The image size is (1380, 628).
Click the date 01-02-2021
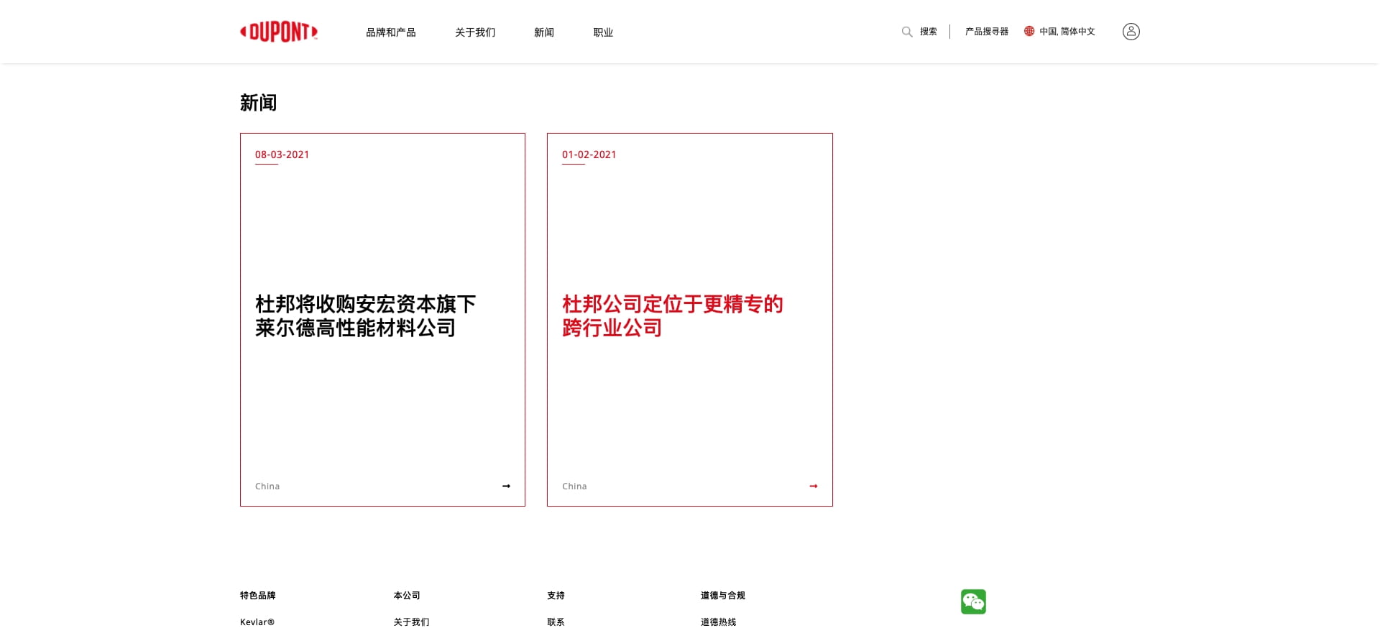[x=589, y=154]
